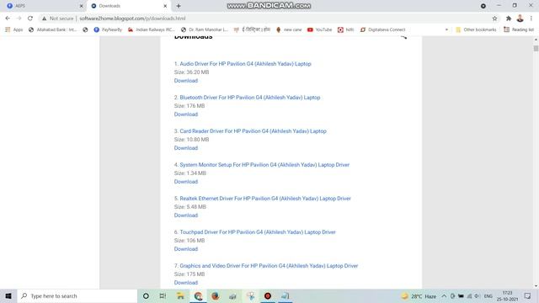This screenshot has width=539, height=303.
Task: Select the Downloads tab
Action: tap(129, 6)
